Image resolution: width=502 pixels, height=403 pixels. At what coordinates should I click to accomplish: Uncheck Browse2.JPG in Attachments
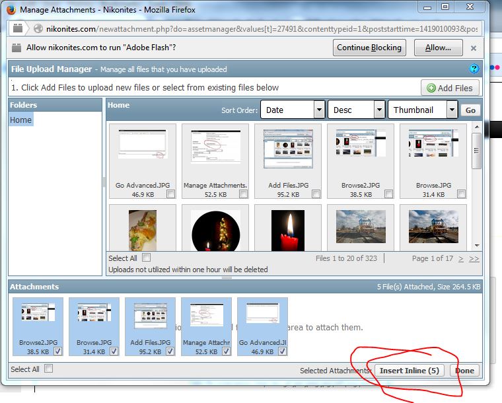58,352
